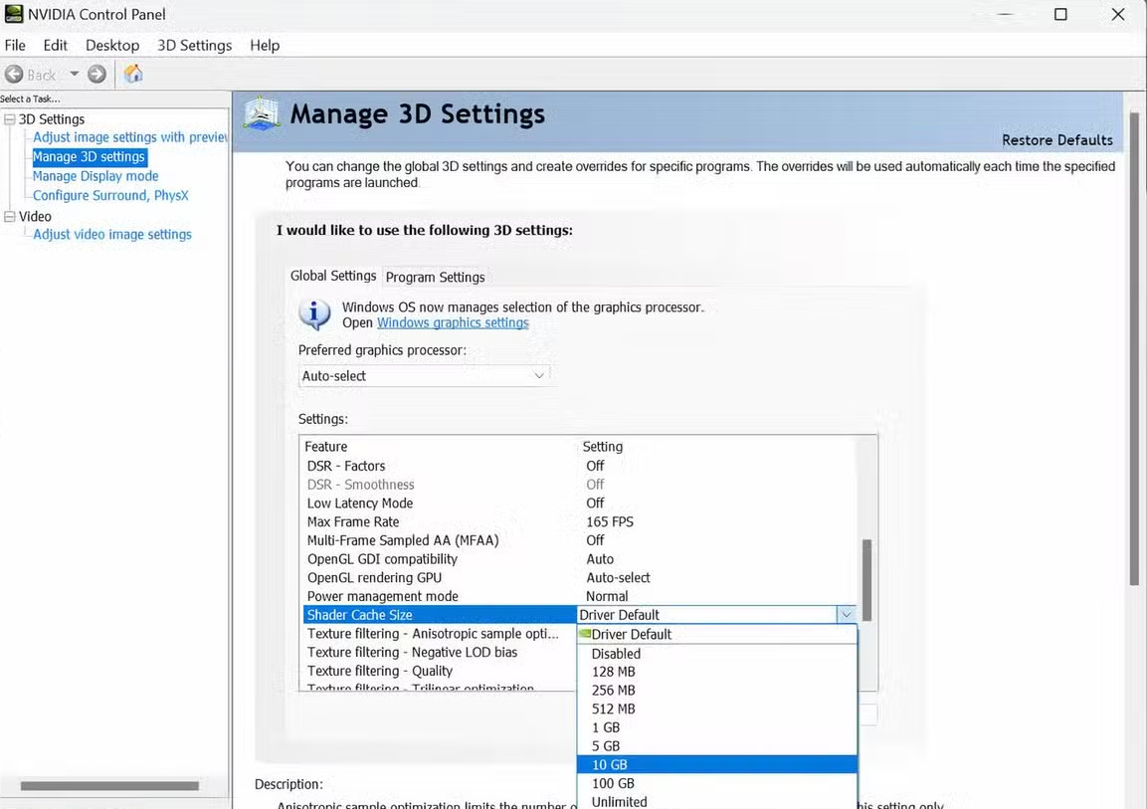Collapse the Video tree node
The height and width of the screenshot is (809, 1147).
[x=10, y=217]
